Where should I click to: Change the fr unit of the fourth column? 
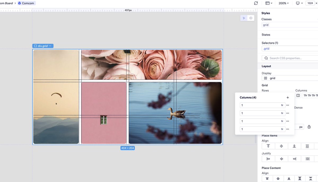pos(282,129)
